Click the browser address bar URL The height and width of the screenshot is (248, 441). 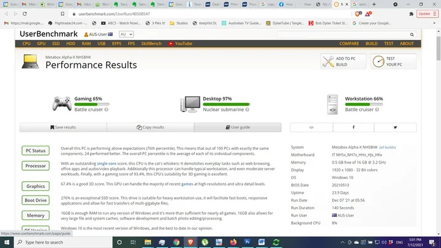click(114, 13)
